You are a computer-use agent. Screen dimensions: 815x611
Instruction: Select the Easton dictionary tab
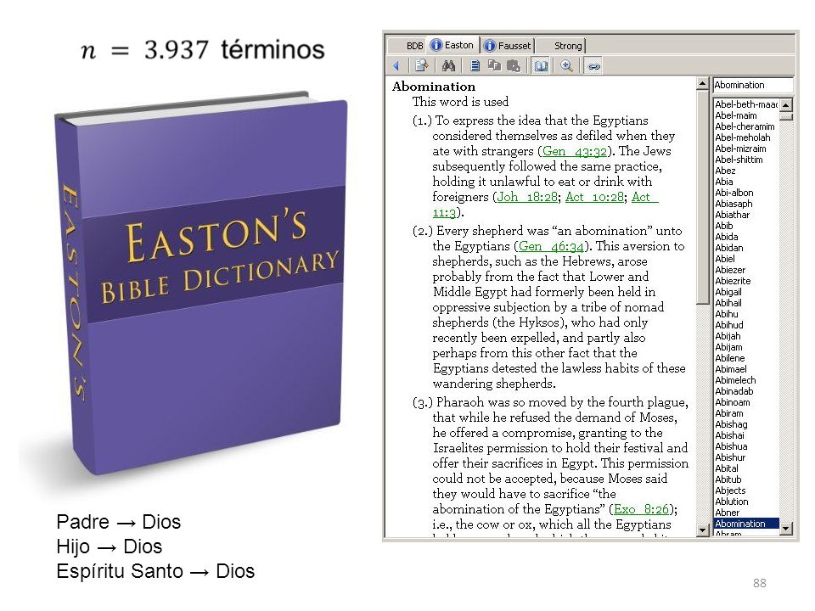(x=452, y=45)
